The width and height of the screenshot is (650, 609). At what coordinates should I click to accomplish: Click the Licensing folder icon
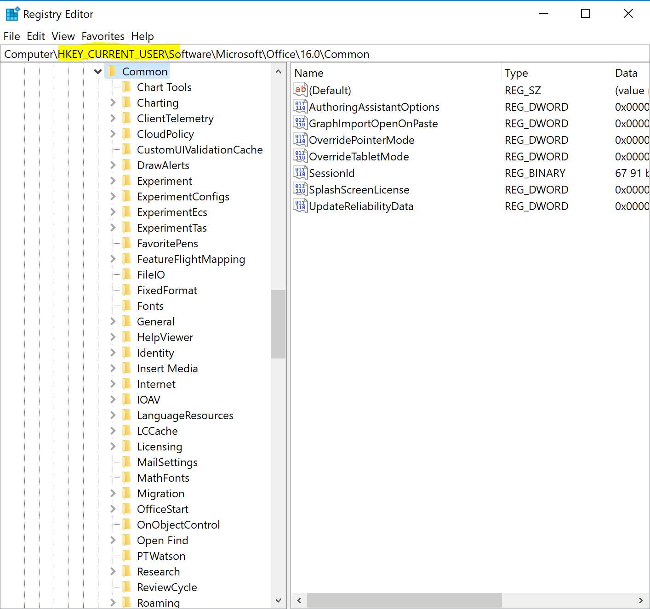[127, 446]
